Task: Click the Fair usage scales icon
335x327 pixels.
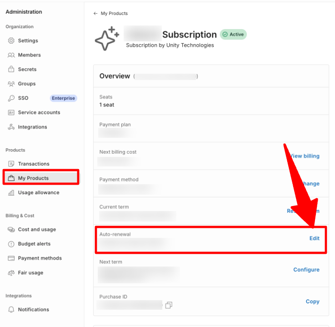Action: tap(11, 273)
